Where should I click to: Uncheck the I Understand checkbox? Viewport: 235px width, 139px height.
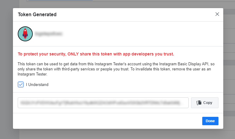click(21, 84)
